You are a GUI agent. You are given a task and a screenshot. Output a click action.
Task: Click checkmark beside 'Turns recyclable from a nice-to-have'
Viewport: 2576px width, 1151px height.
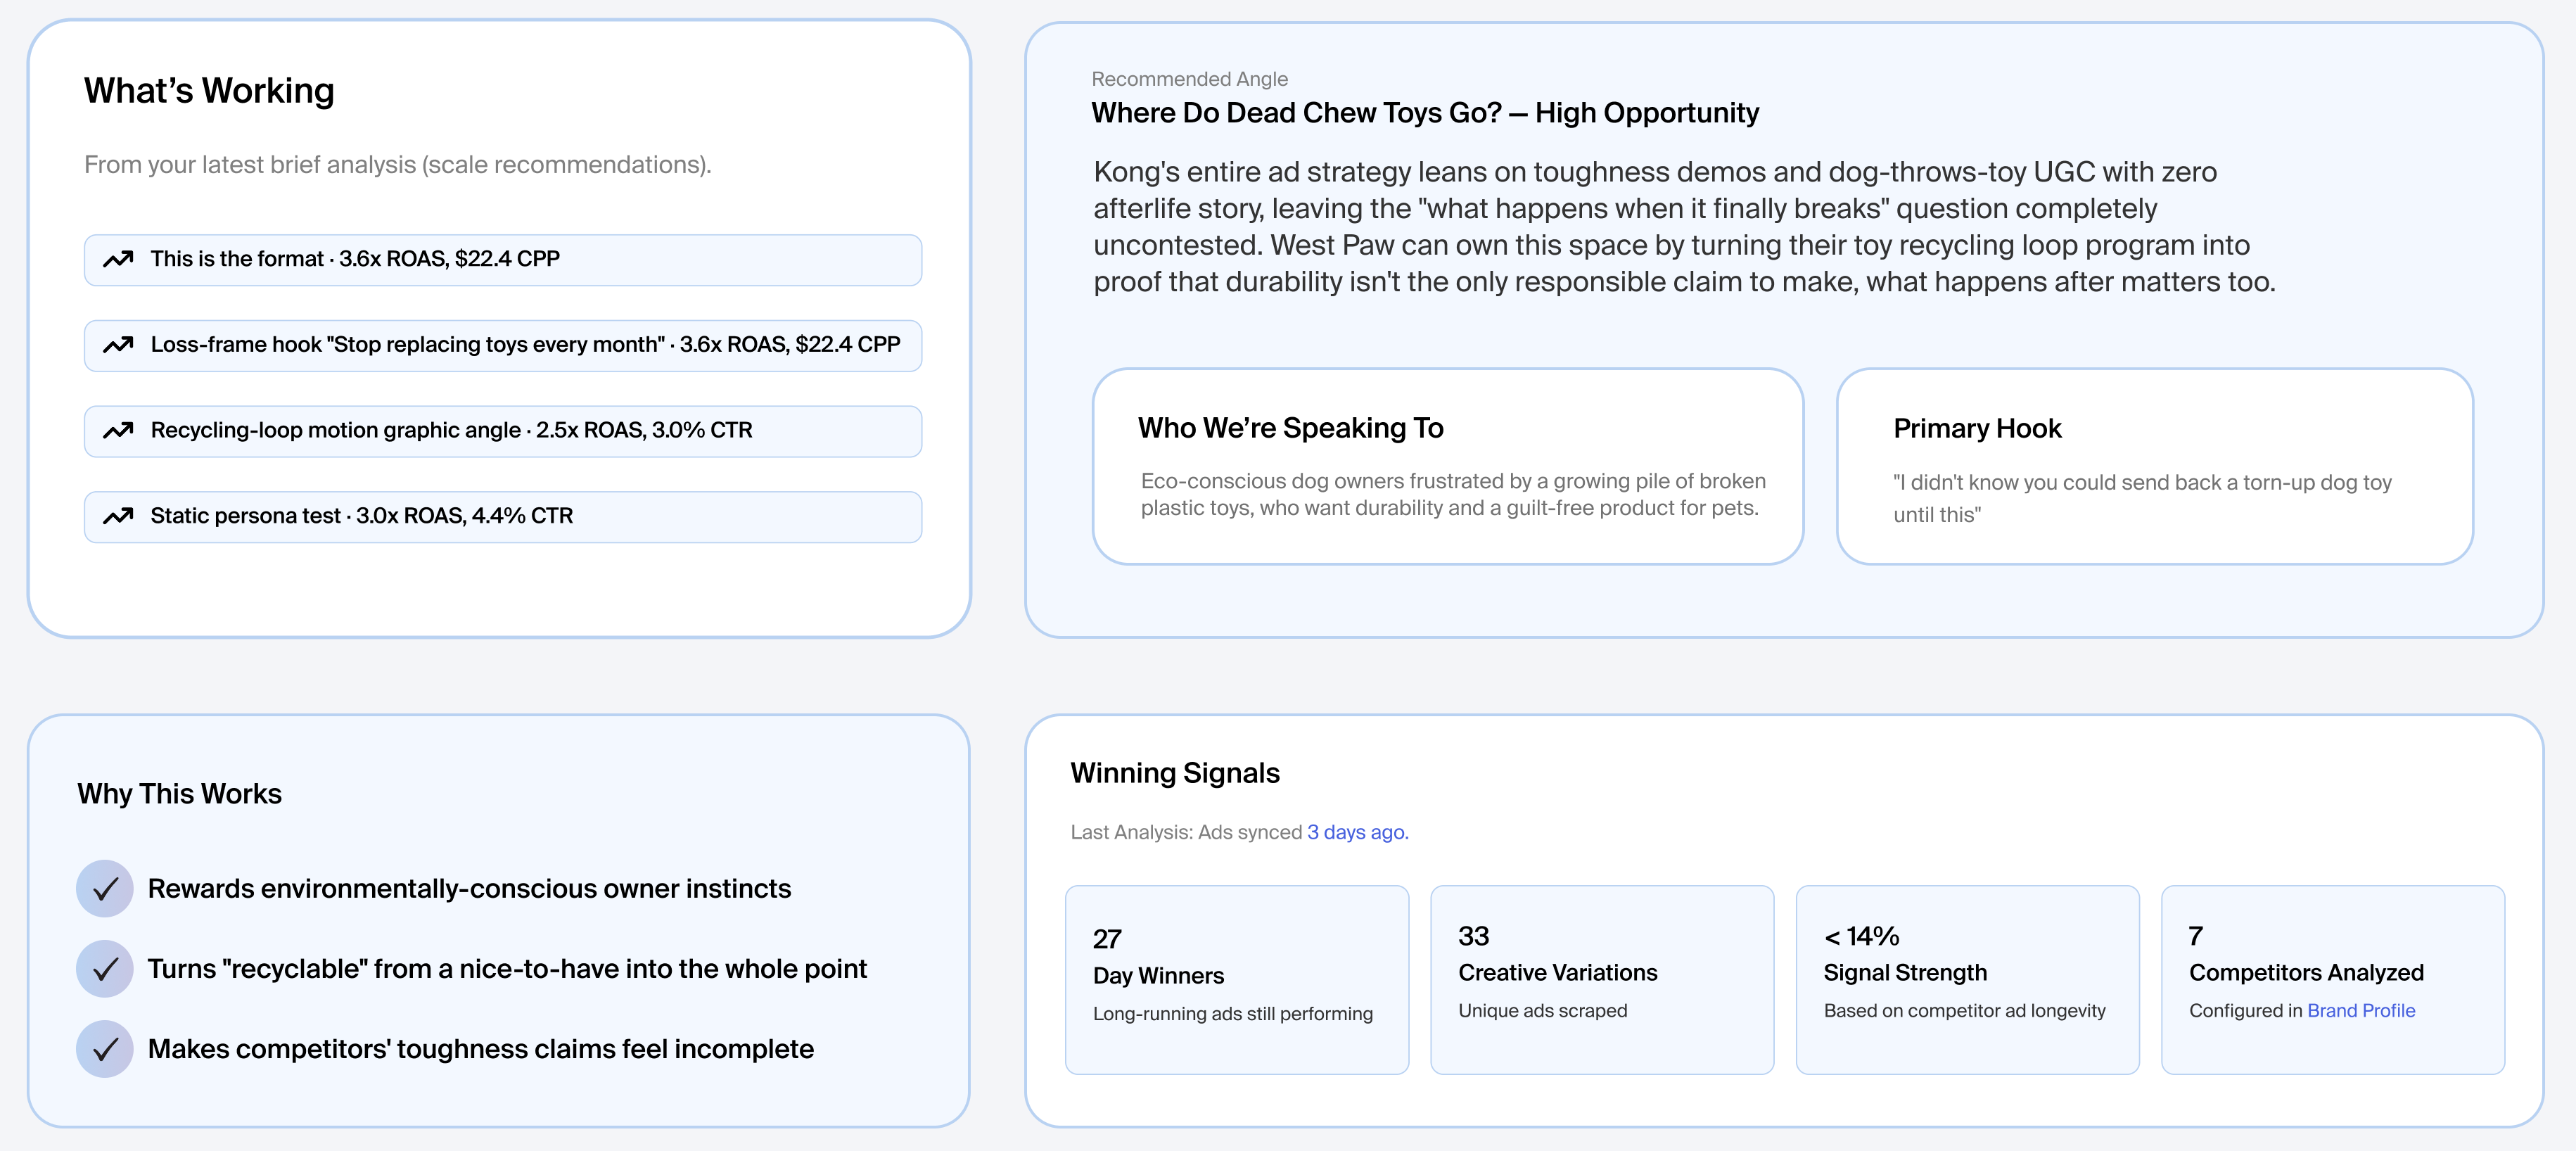pos(105,968)
